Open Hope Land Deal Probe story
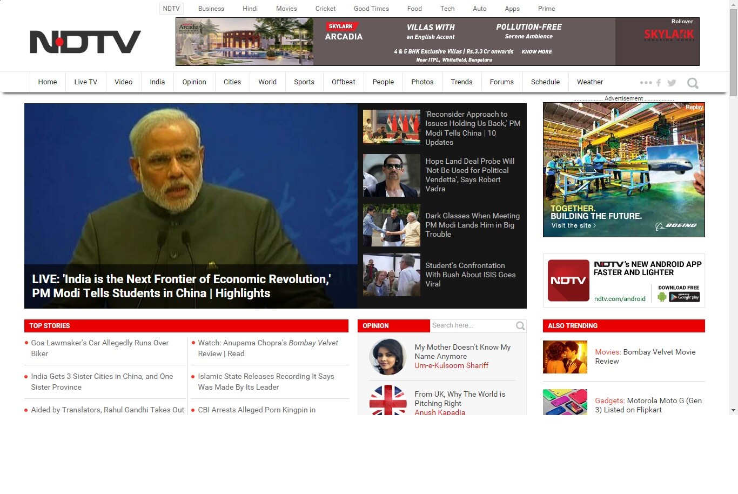This screenshot has height=494, width=738. click(x=470, y=175)
